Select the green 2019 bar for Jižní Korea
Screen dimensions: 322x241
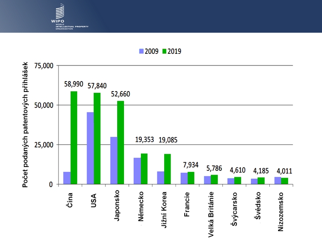167,169
